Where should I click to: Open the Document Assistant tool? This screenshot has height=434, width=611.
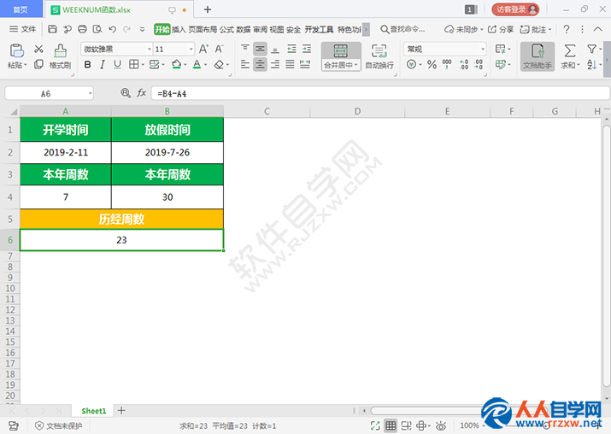538,56
